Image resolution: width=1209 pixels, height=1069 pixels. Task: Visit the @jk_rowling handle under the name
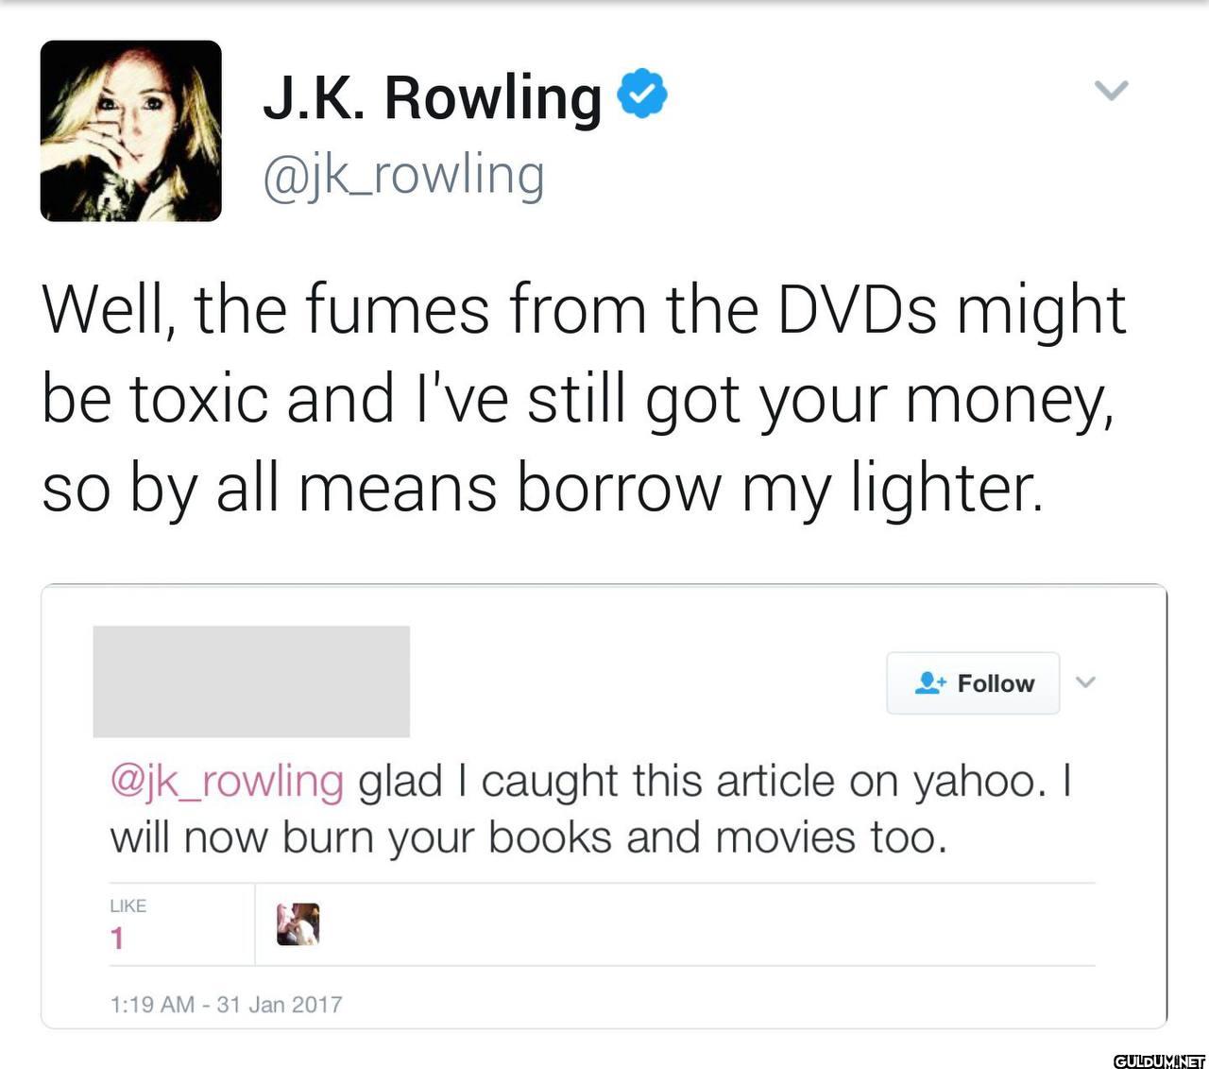403,175
